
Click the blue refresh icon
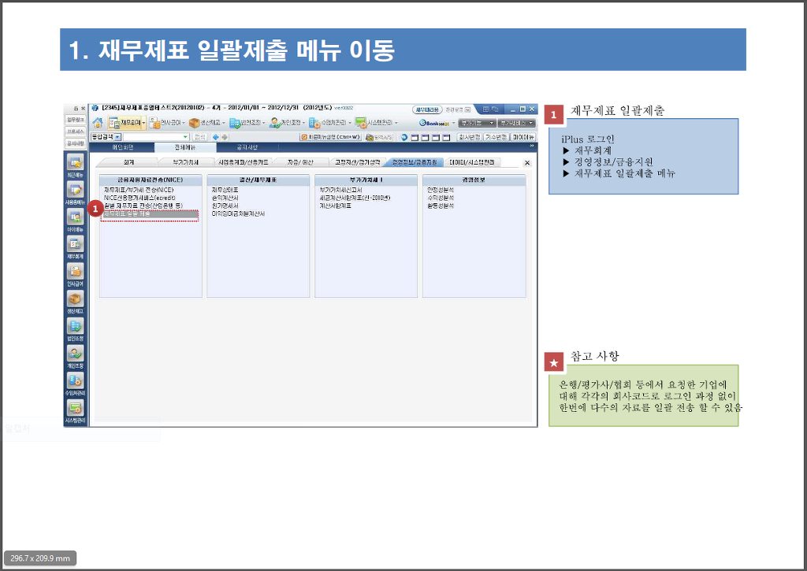click(x=404, y=137)
